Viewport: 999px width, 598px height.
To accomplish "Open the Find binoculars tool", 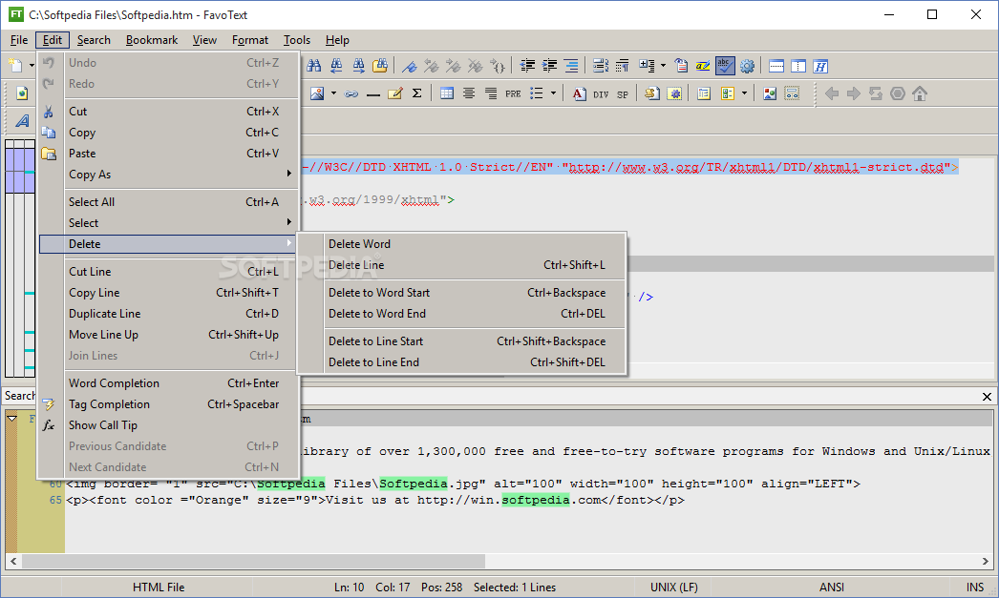I will pyautogui.click(x=314, y=66).
